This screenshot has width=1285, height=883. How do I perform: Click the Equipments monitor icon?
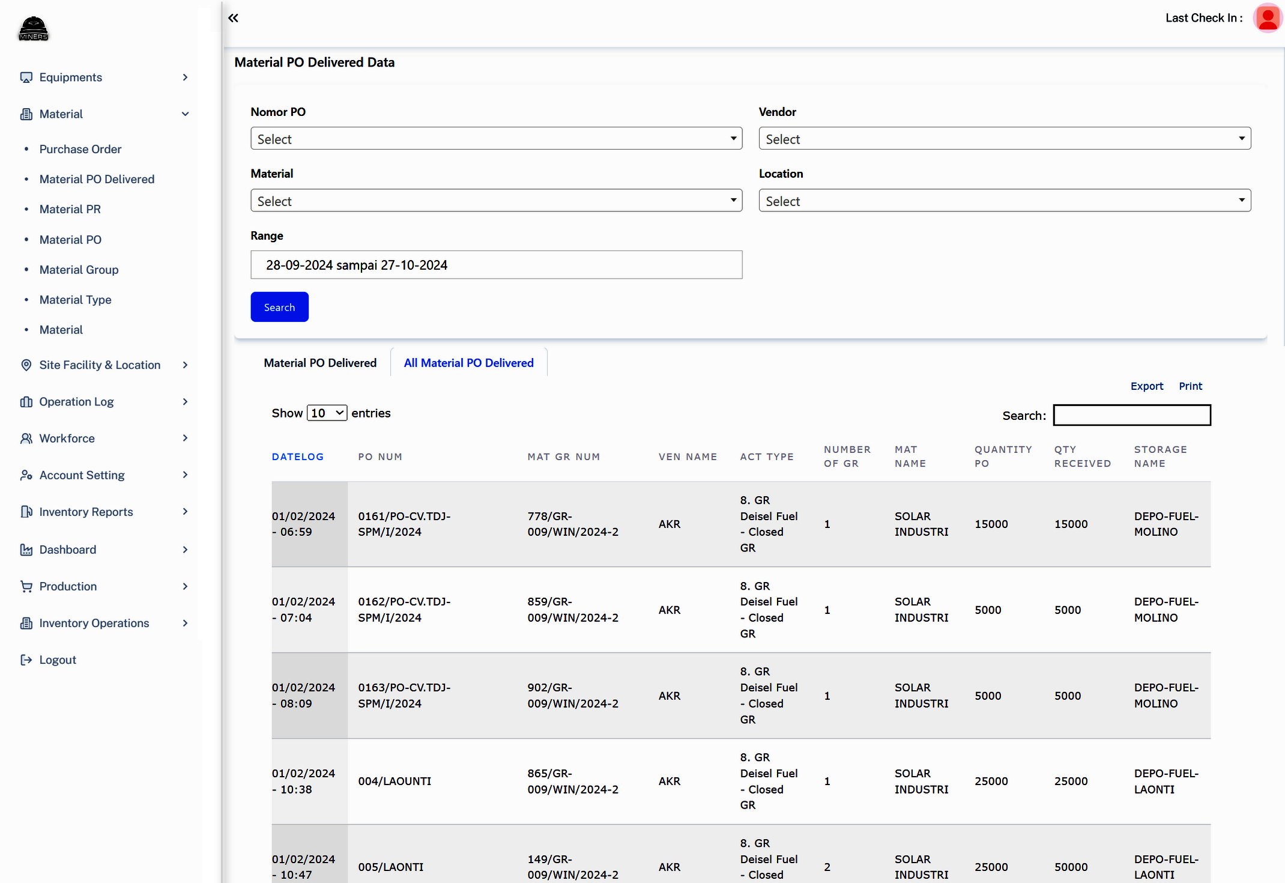click(26, 77)
